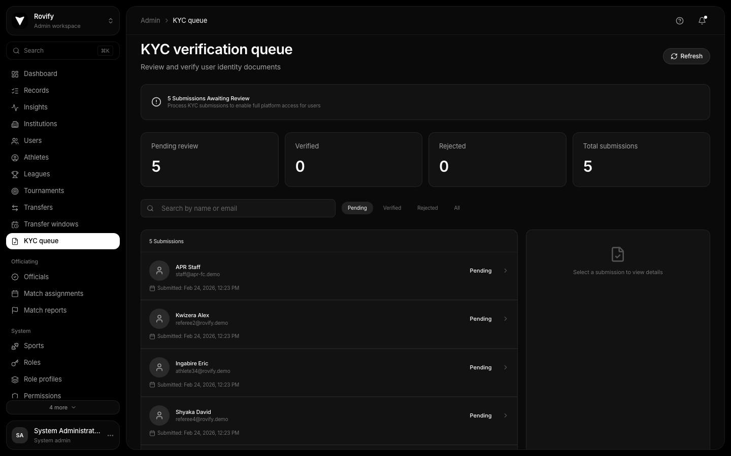Open the help icon in header

point(680,21)
